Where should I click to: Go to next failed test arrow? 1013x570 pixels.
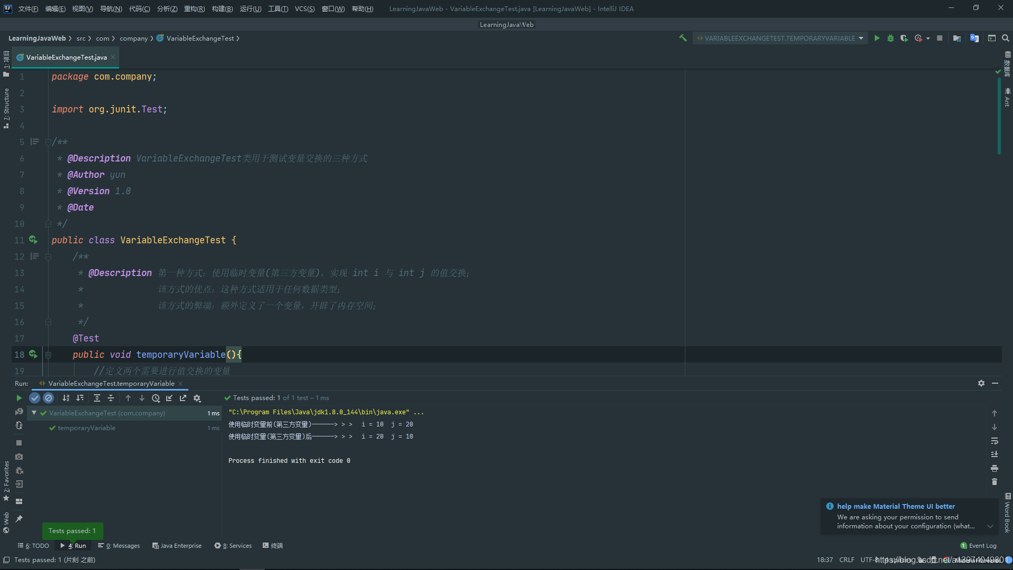click(x=142, y=398)
